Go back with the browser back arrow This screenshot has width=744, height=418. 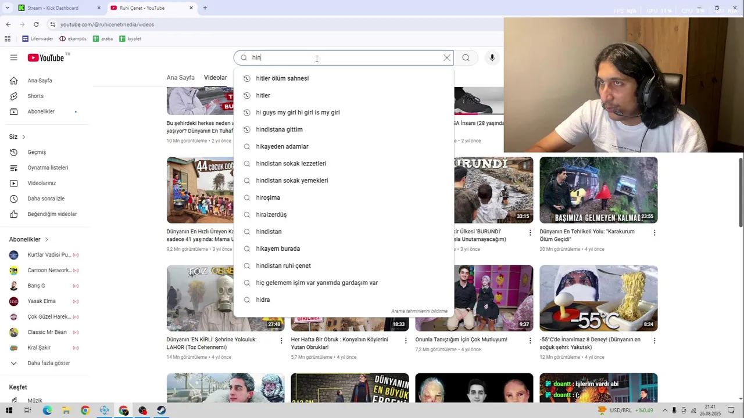[x=8, y=24]
